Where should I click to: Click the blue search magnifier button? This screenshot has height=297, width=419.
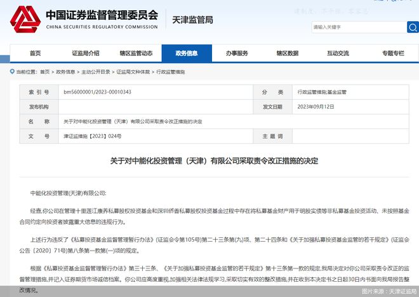413,27
